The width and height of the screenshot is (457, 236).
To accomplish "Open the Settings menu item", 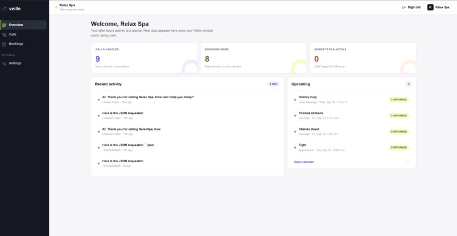I will (x=23, y=63).
